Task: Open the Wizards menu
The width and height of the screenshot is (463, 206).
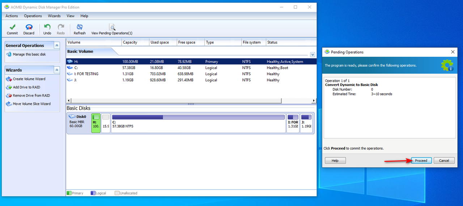Action: (x=54, y=16)
